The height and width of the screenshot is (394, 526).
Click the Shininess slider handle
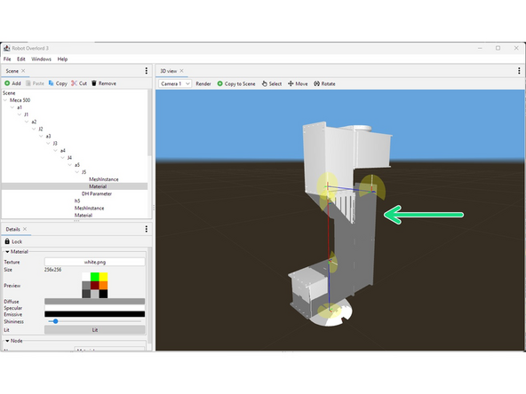[56, 321]
